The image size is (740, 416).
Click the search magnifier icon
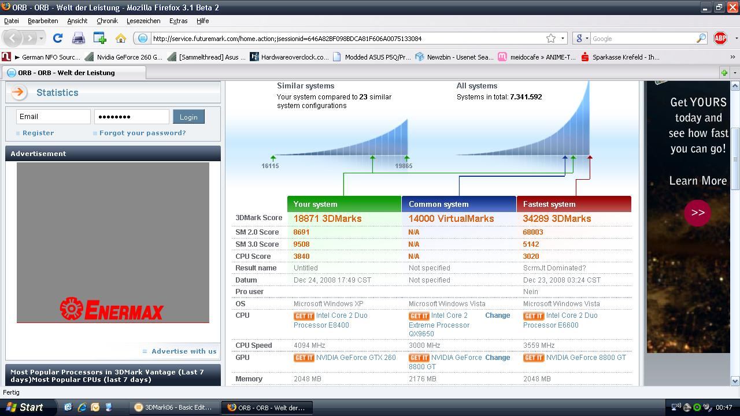click(x=701, y=38)
